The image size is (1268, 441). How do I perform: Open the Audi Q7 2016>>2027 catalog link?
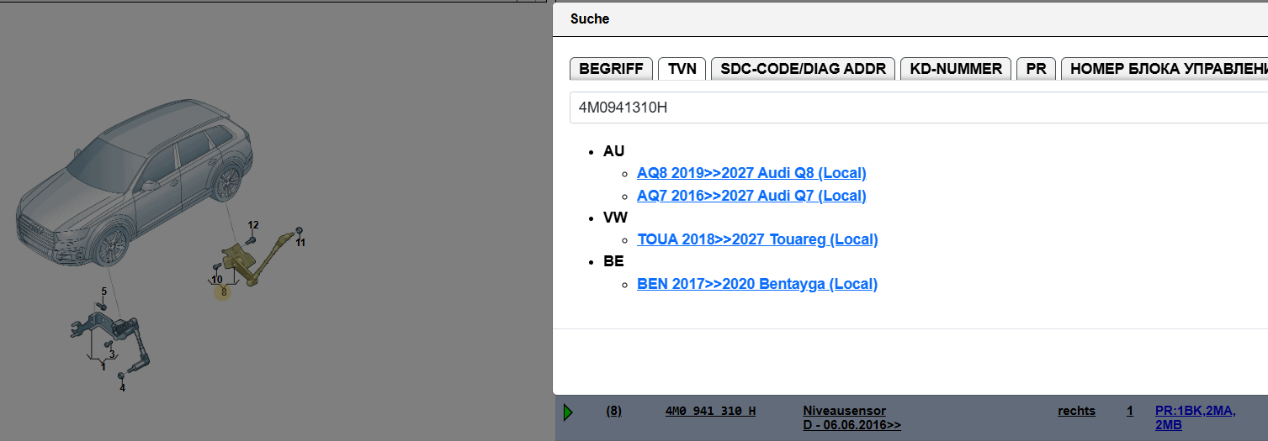[751, 196]
